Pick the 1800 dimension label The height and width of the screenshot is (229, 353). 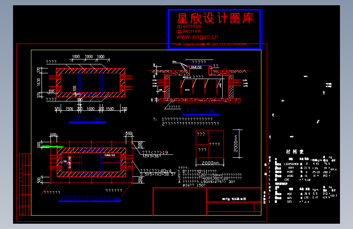click(x=90, y=109)
